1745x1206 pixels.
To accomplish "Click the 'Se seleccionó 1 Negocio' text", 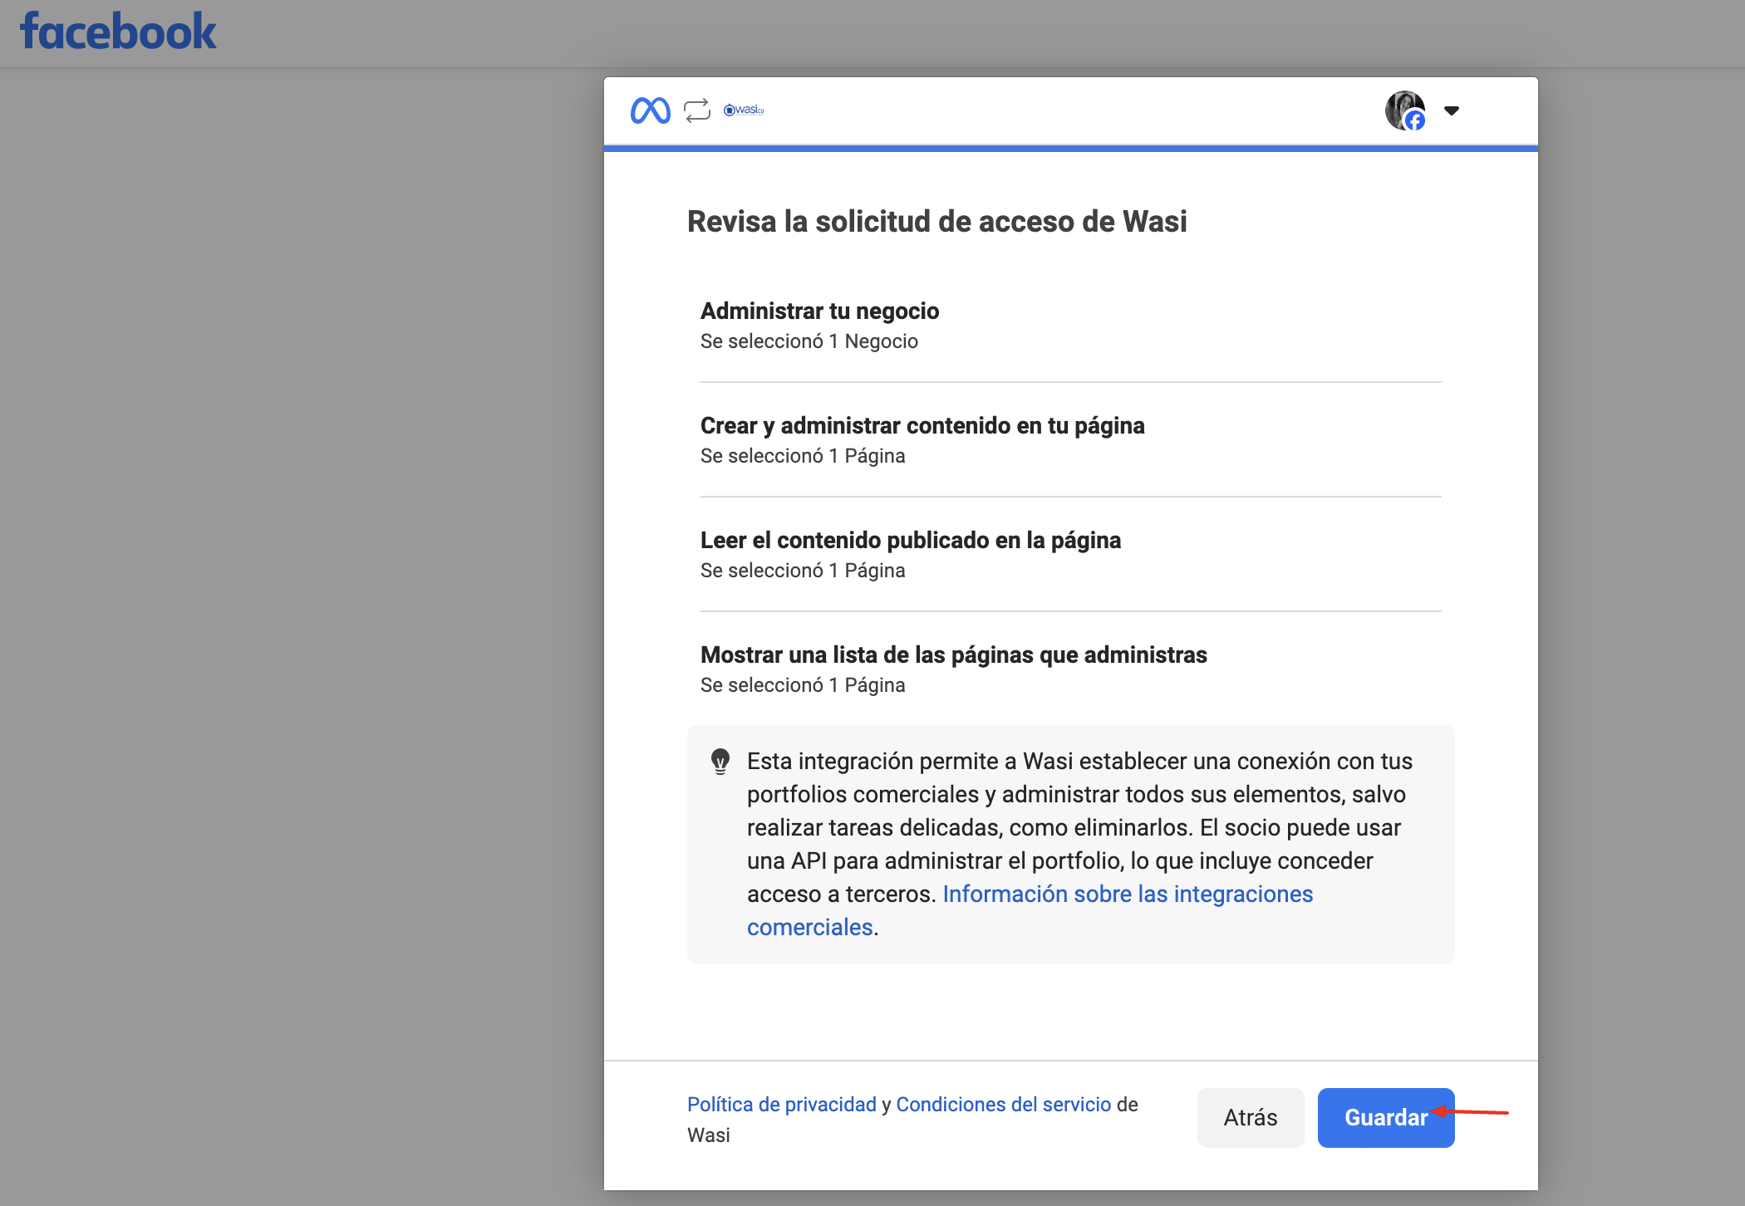I will (809, 341).
